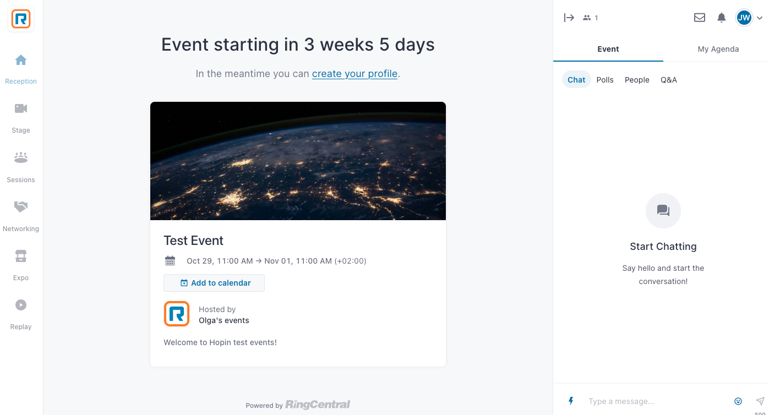Viewport: 769px width, 415px height.
Task: Click the JW profile avatar
Action: click(x=744, y=18)
